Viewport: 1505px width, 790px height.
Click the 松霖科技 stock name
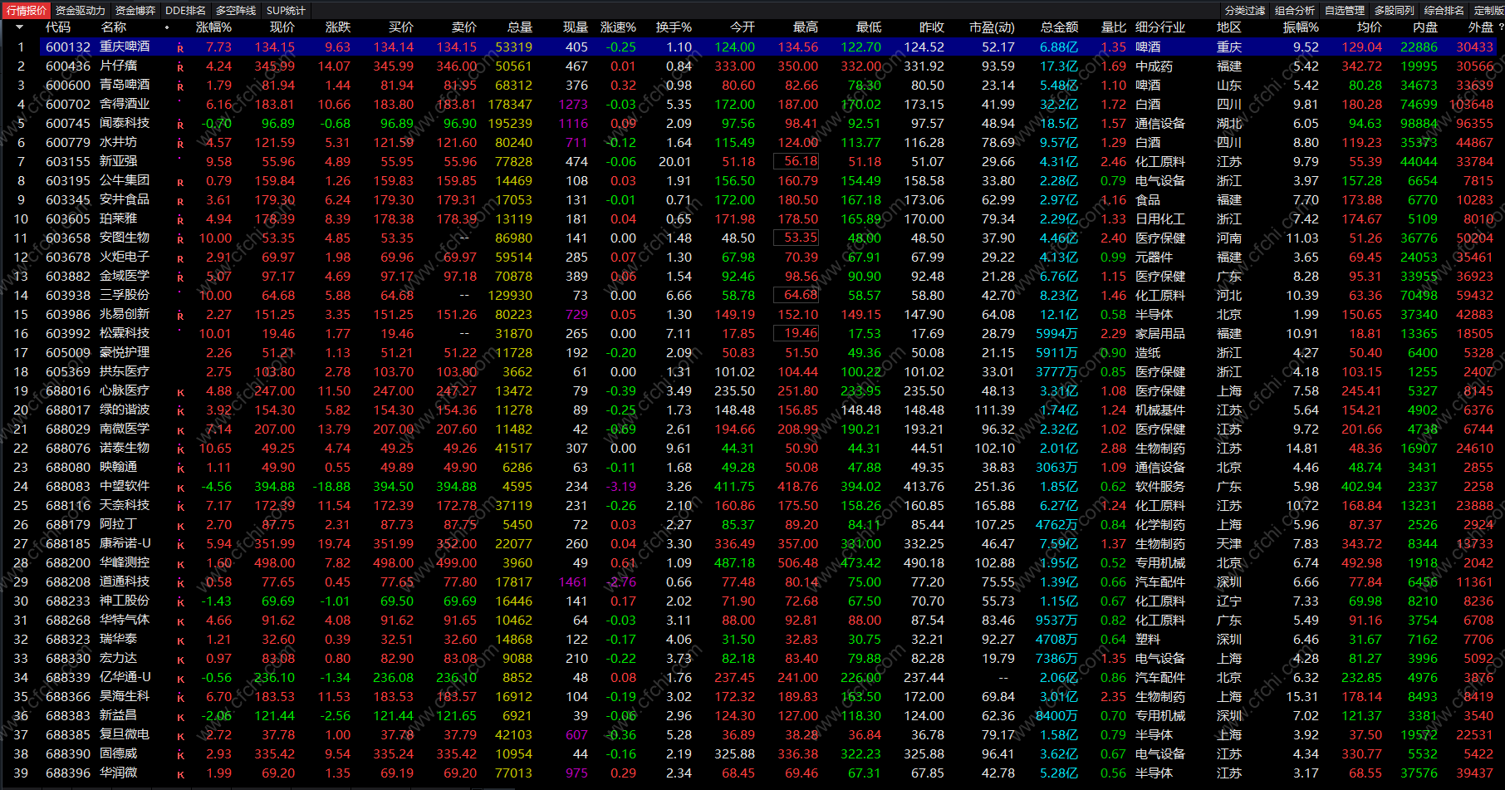[125, 333]
